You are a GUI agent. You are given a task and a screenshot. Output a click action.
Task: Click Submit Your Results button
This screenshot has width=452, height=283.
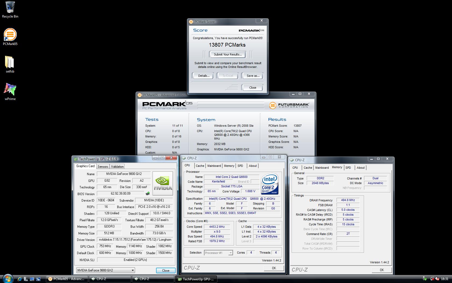point(228,54)
